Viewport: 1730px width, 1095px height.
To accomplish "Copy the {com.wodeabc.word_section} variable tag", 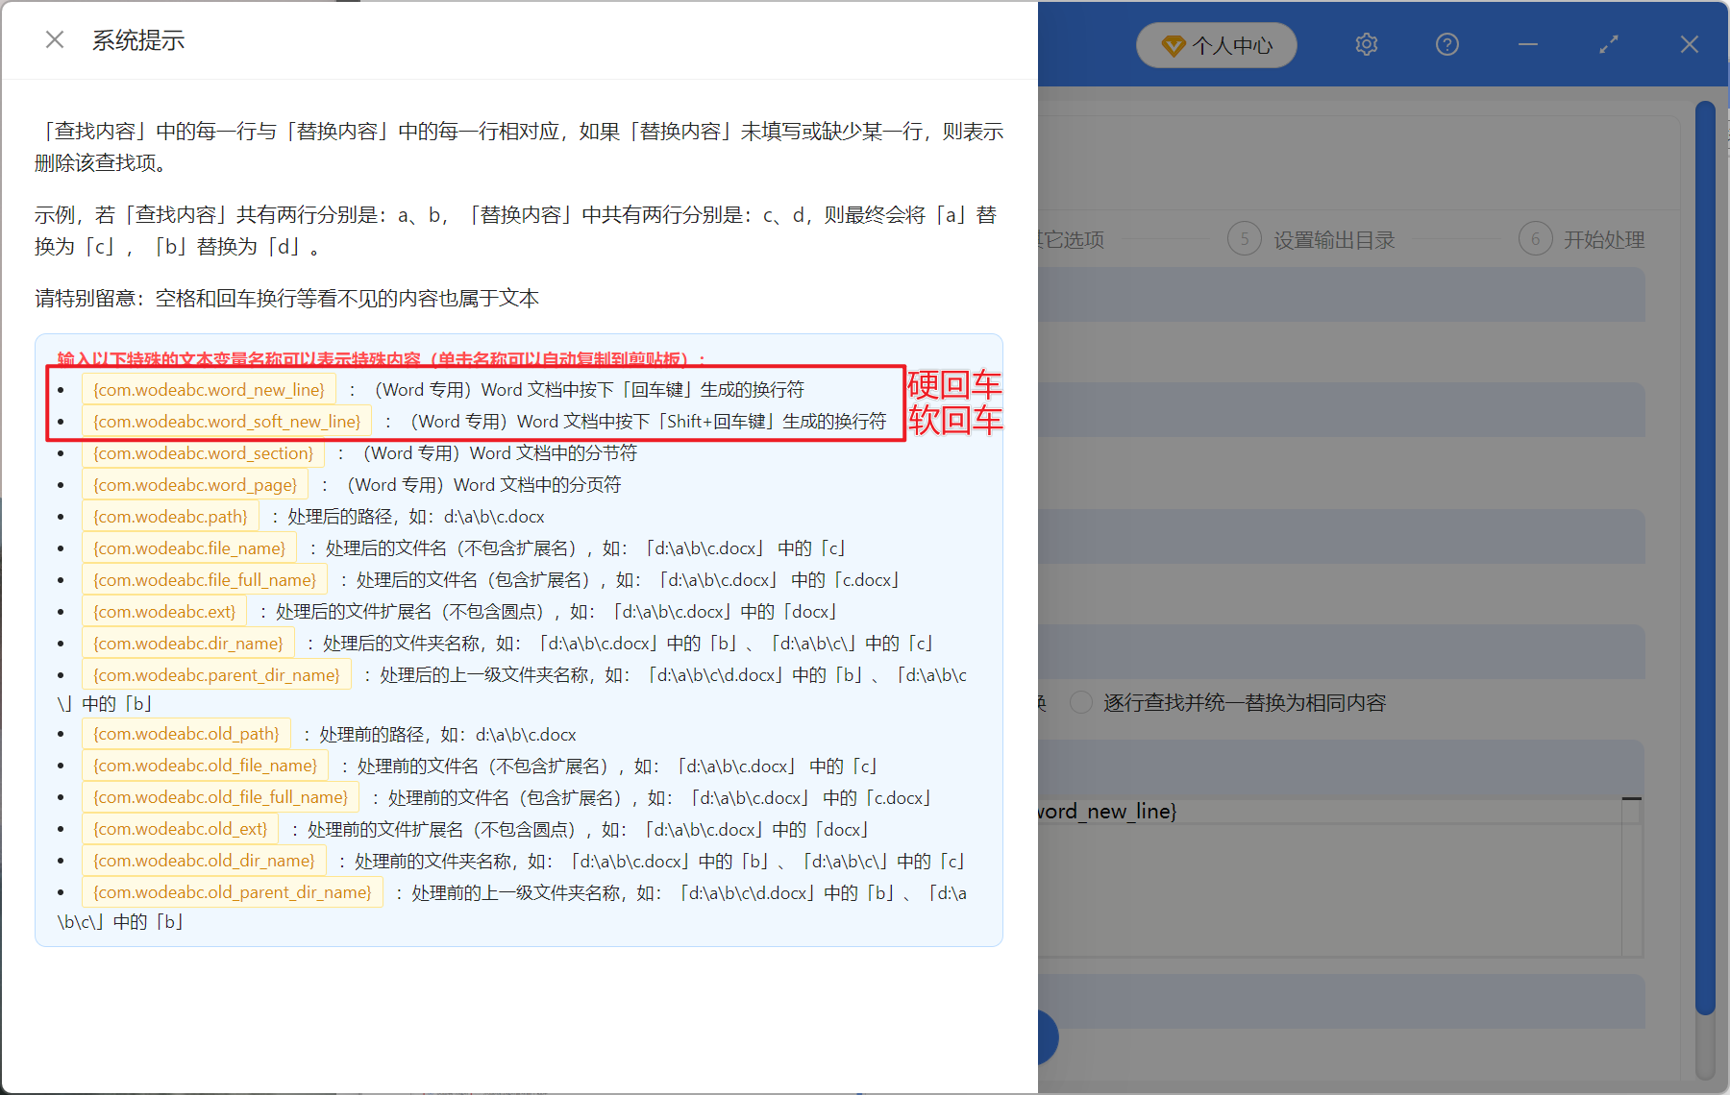I will pos(203,452).
